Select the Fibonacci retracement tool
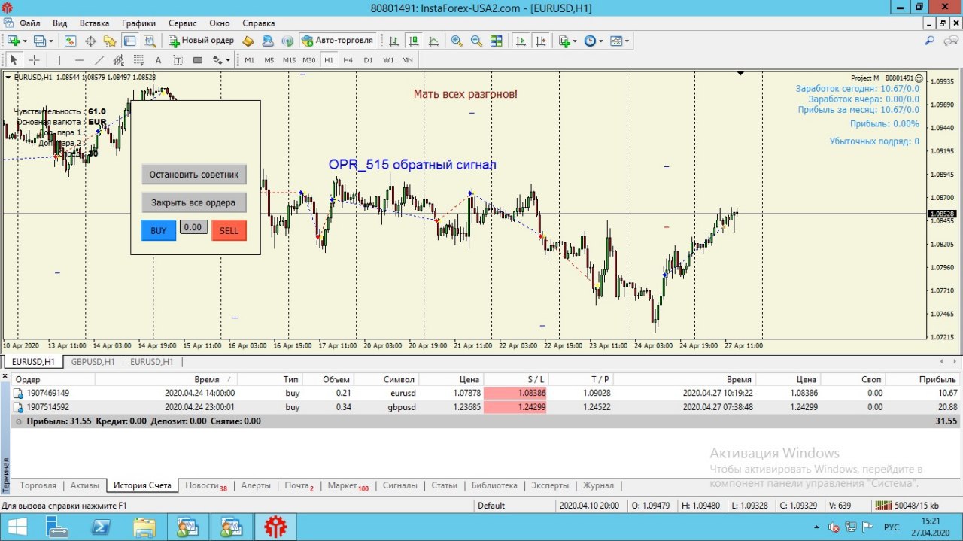 click(x=138, y=60)
